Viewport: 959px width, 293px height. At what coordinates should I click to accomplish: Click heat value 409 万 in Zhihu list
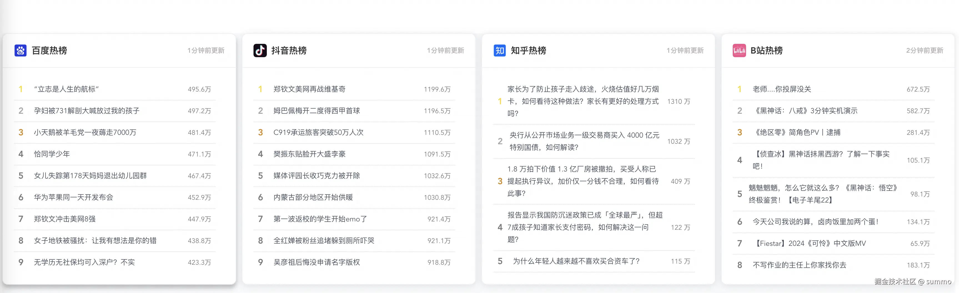(681, 181)
